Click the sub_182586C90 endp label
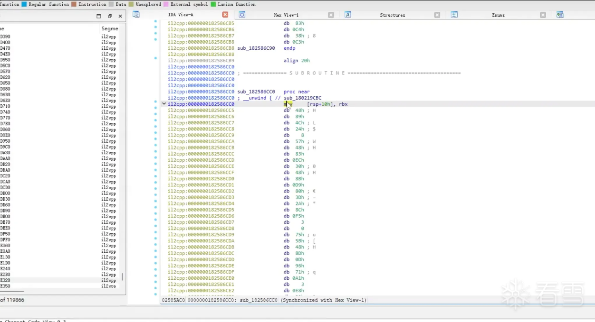The height and width of the screenshot is (322, 595). [x=266, y=48]
